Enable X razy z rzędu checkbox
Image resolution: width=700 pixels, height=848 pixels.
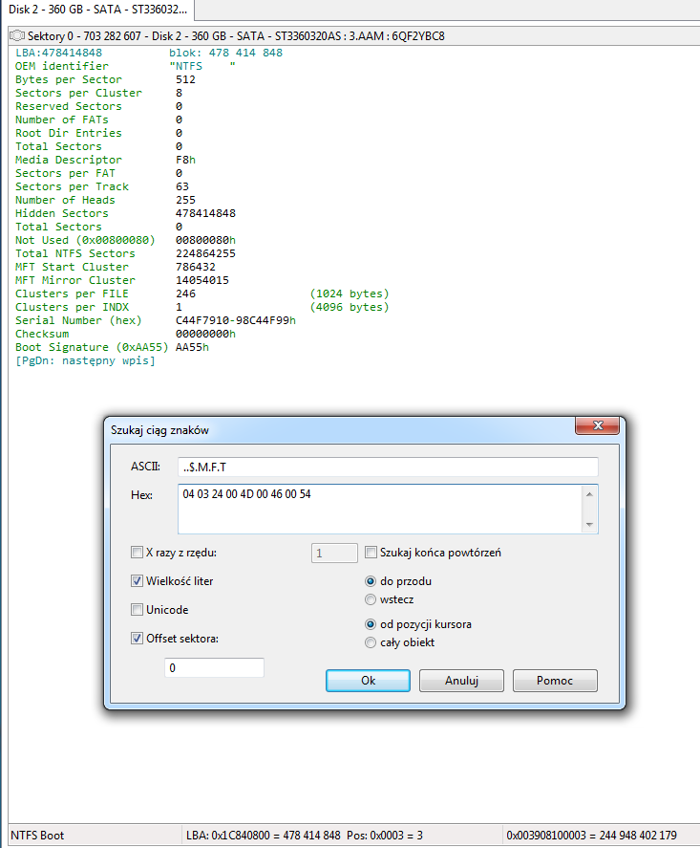(x=138, y=553)
